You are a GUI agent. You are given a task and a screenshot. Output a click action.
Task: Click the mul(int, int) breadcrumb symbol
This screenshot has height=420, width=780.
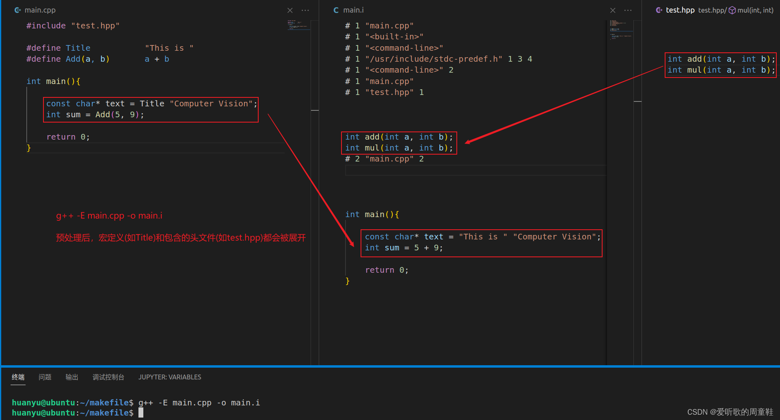pyautogui.click(x=755, y=10)
